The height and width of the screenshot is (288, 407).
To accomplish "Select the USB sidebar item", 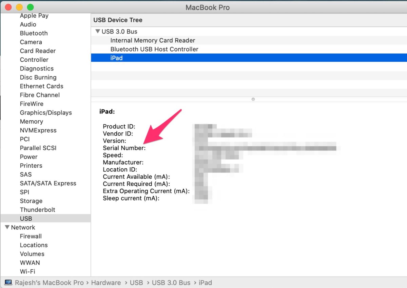I will click(x=26, y=219).
